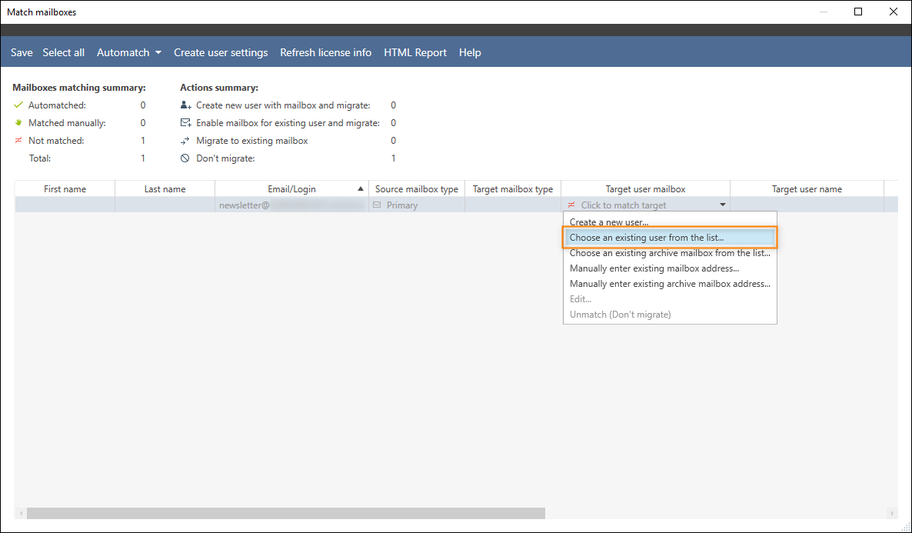Click Target mailbox type column header
This screenshot has height=533, width=912.
(512, 189)
